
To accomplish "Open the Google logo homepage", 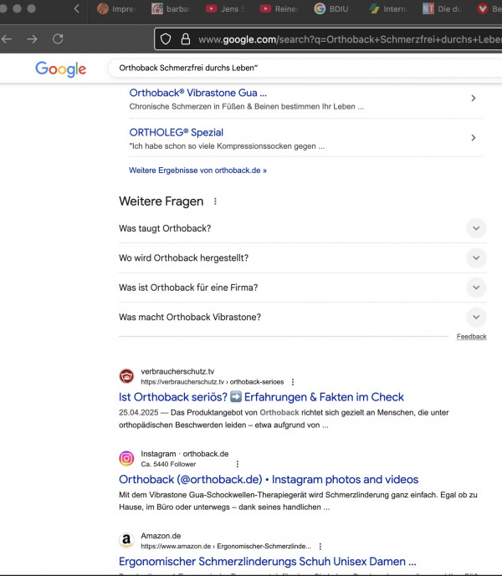I will click(x=61, y=69).
